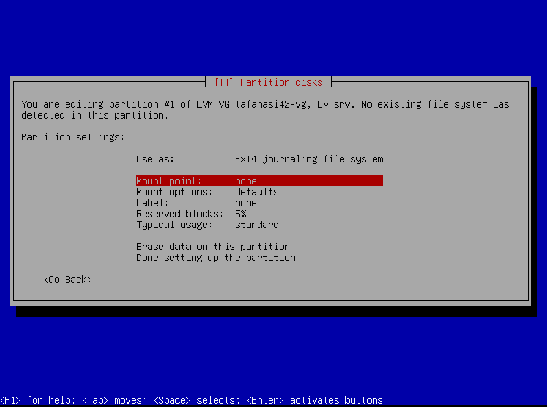This screenshot has height=407, width=547.
Task: Click the "defaults" mount options value
Action: pos(256,192)
